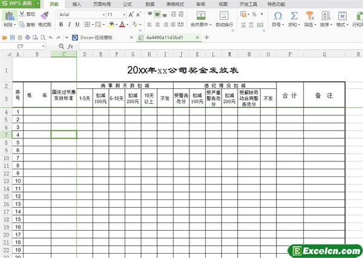Toggle underline formatting
Viewport: 363px width, 258px height.
click(77, 24)
